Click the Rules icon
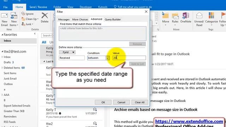This screenshot has height=127, width=226. [x=175, y=16]
